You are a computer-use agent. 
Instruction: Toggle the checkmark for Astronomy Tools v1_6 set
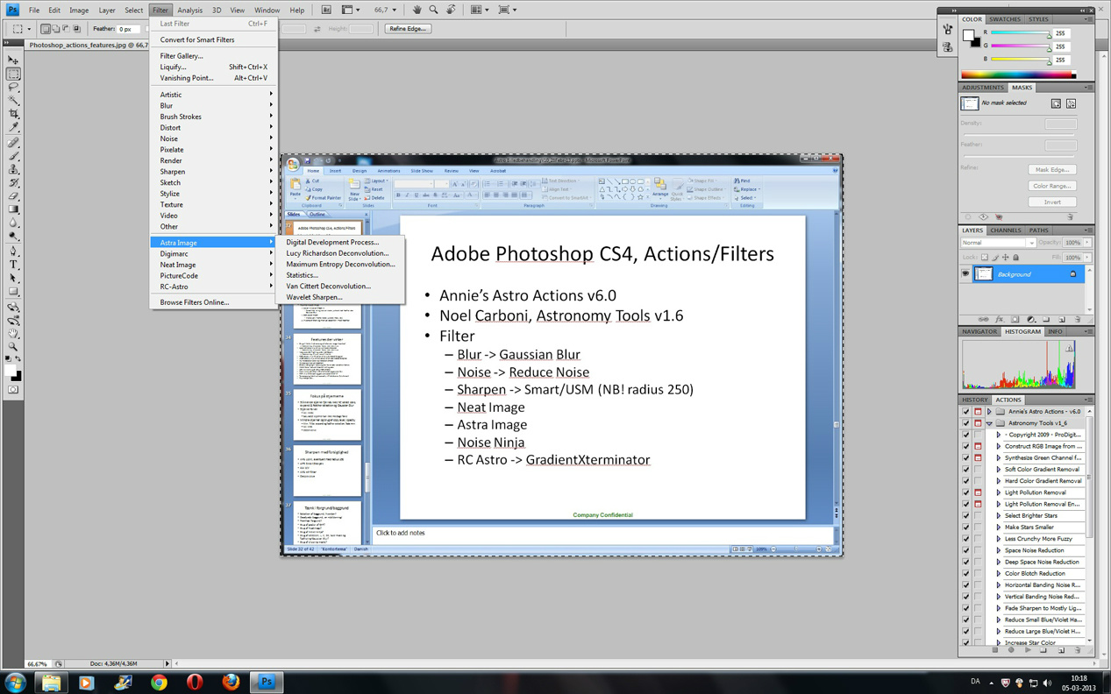point(966,423)
